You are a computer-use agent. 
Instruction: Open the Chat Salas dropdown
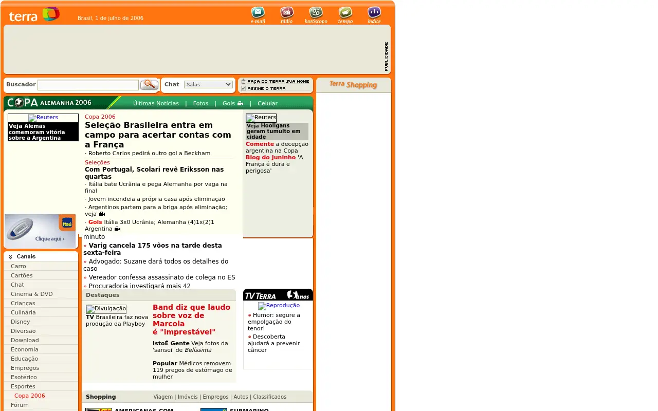208,84
